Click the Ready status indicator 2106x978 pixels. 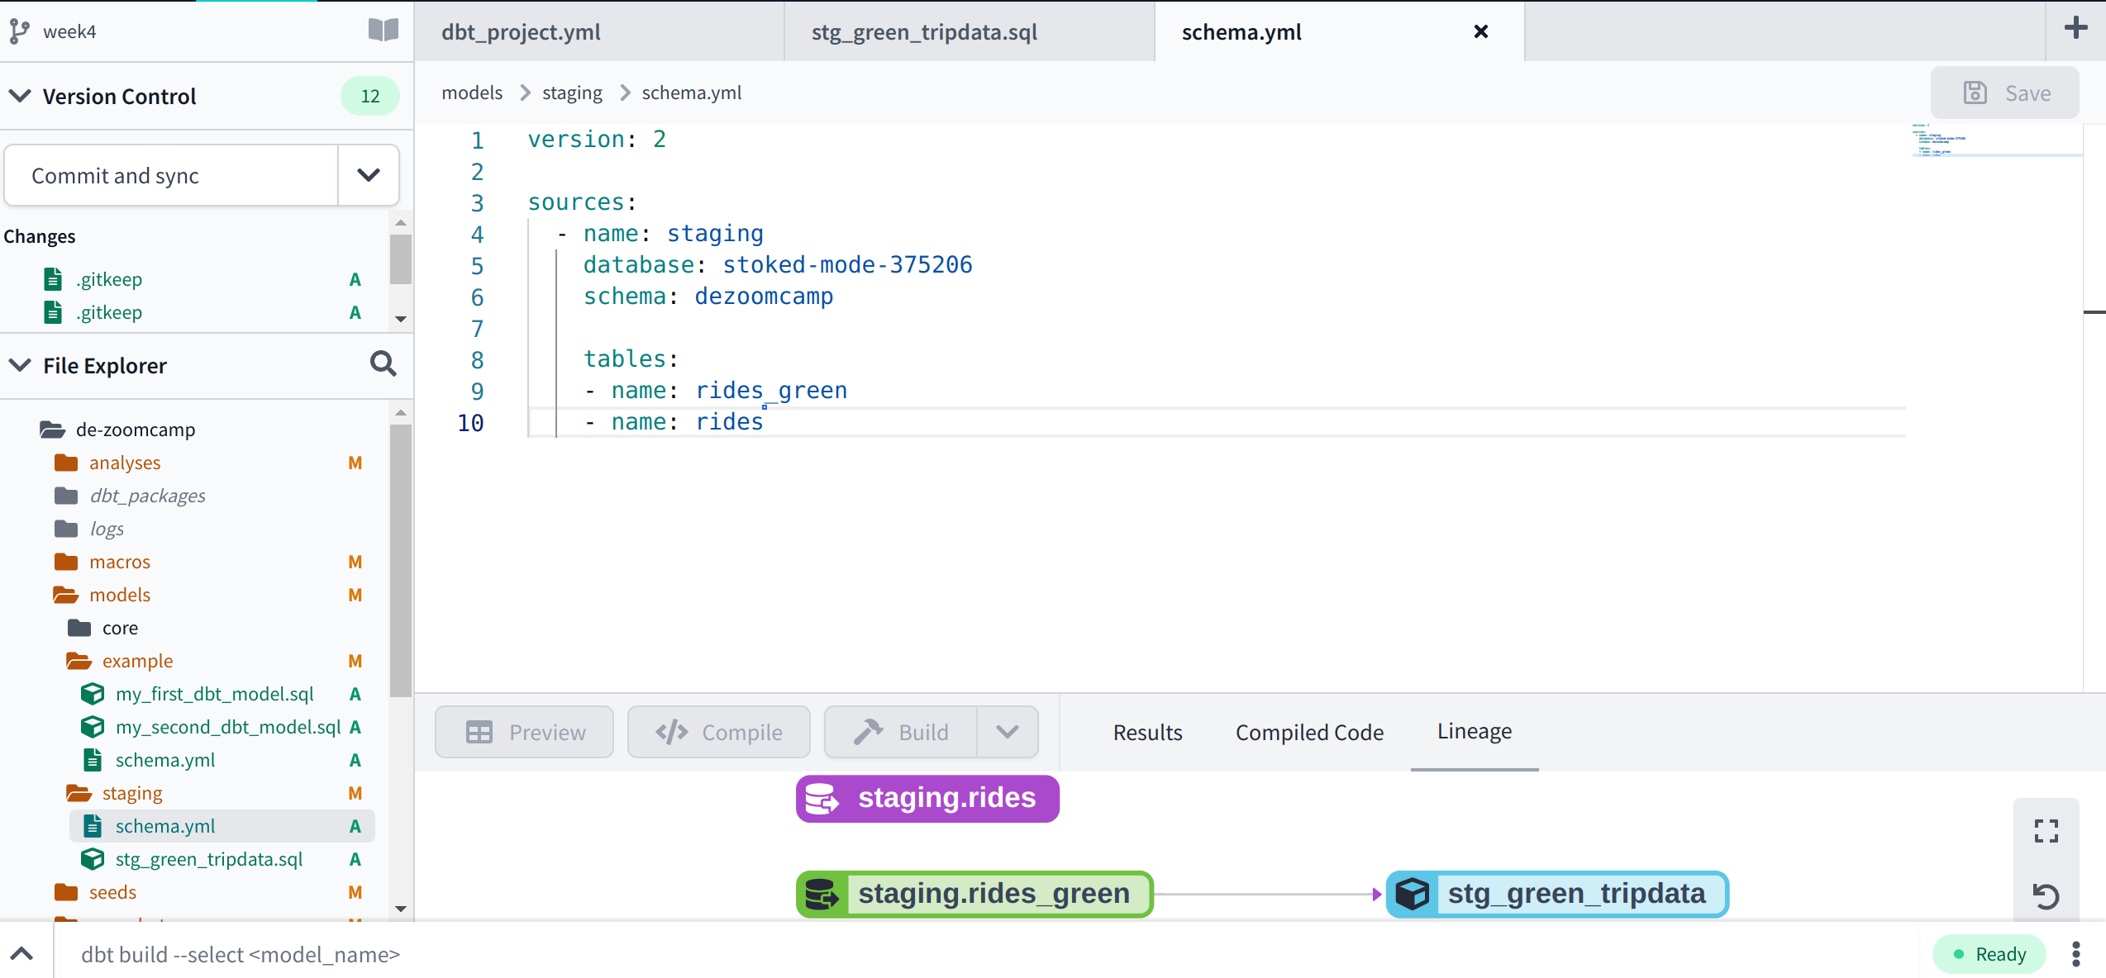1989,954
